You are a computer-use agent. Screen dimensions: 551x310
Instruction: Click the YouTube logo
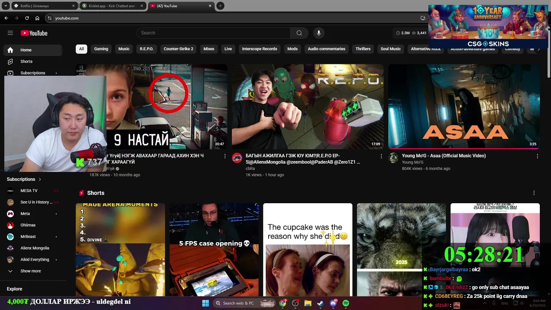click(x=34, y=33)
